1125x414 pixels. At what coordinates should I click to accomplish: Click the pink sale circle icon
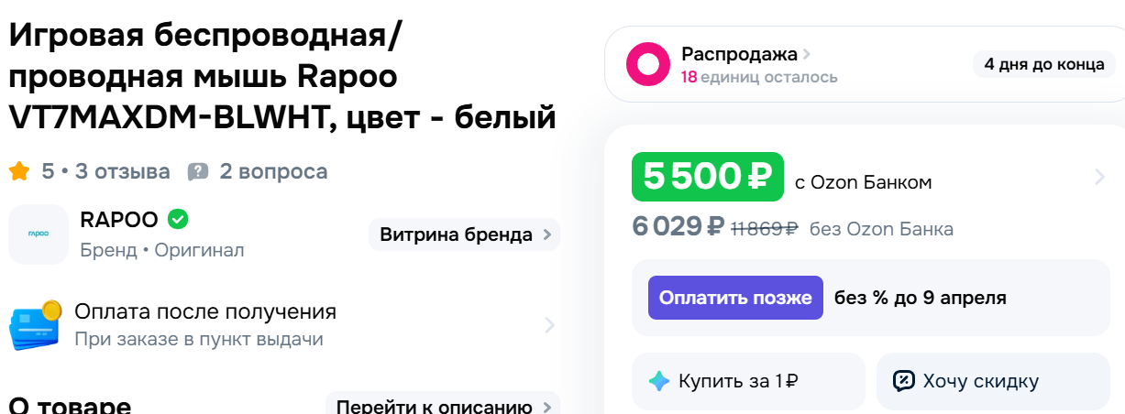coord(648,64)
